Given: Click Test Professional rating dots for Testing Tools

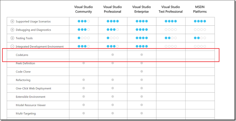Looking at the screenshot, I should (x=171, y=38).
